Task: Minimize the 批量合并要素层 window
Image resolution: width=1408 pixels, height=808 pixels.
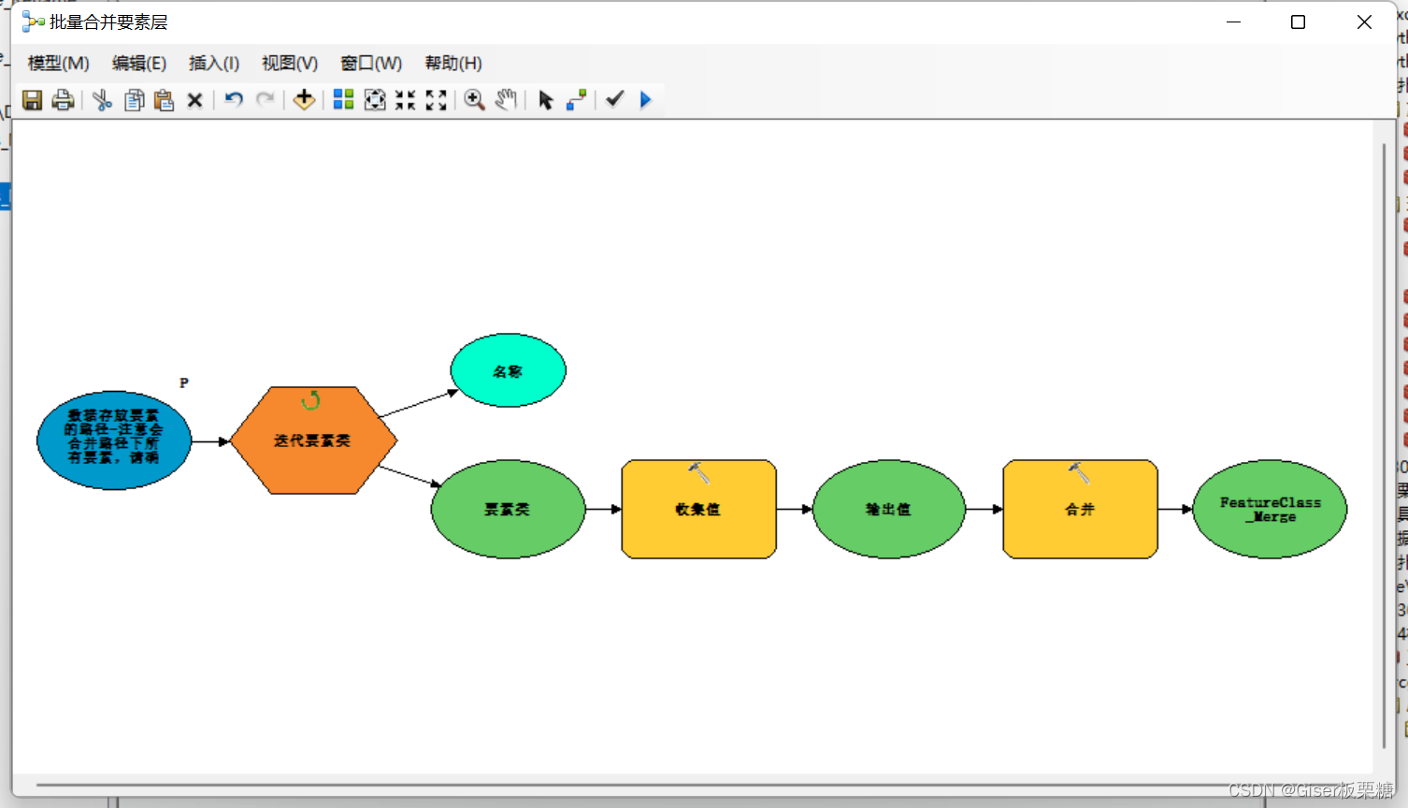Action: (1234, 22)
